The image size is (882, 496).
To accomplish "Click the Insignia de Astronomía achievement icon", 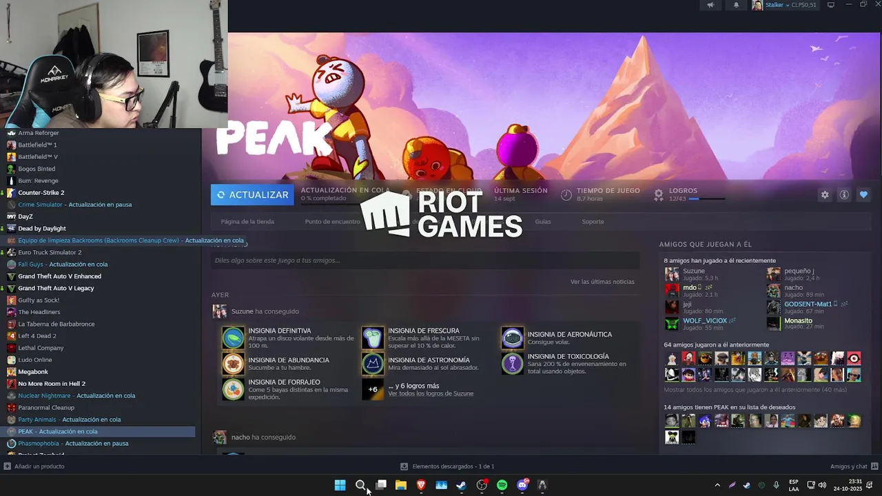I will click(x=373, y=364).
